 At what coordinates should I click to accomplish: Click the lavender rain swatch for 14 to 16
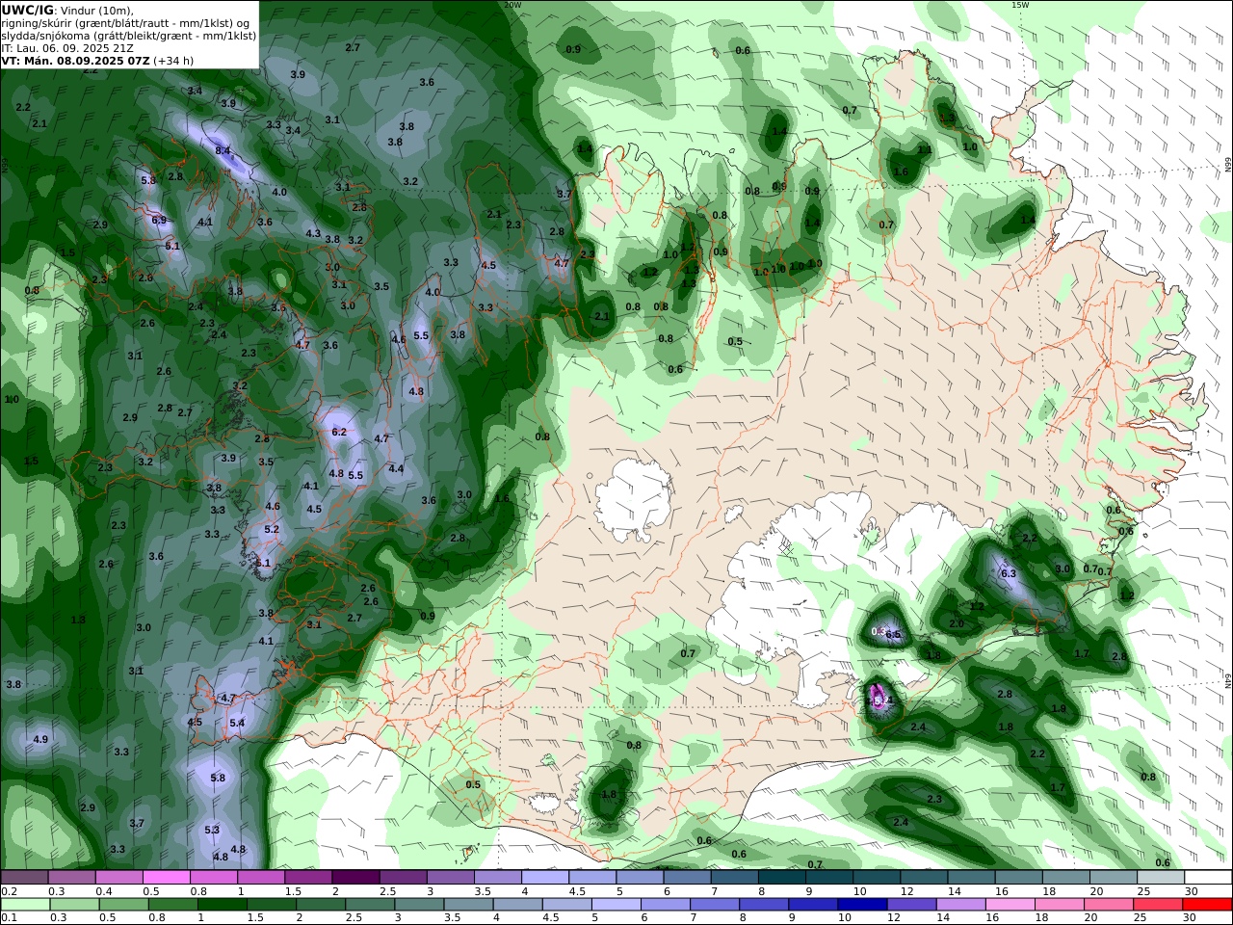pos(959,905)
